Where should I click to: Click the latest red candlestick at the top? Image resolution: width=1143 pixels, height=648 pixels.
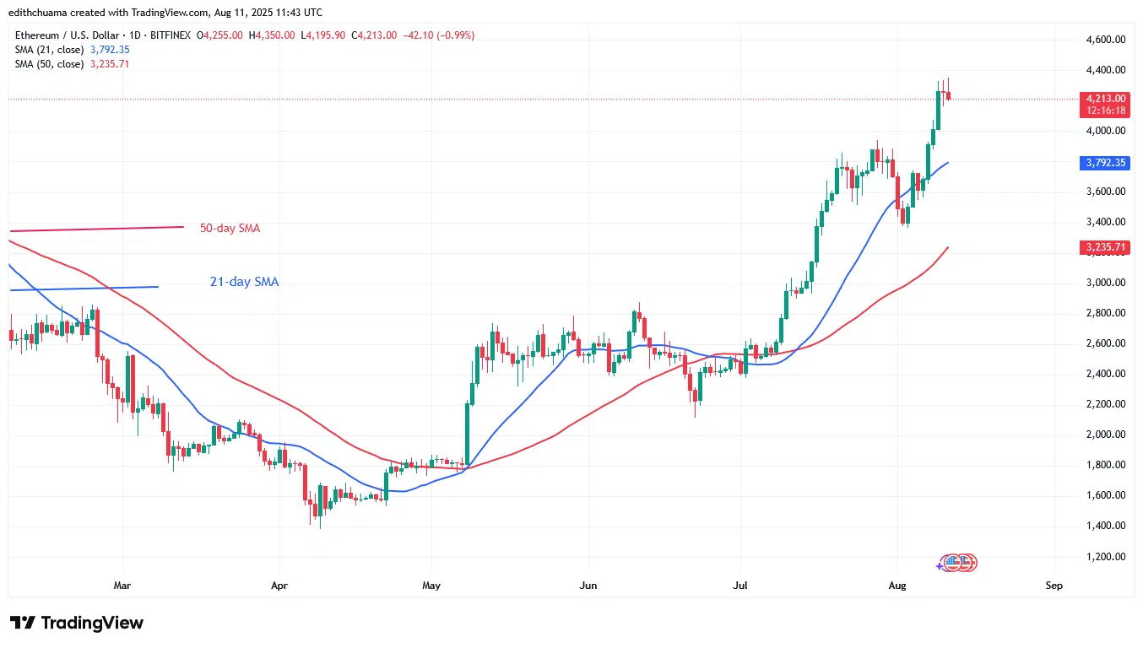[948, 96]
